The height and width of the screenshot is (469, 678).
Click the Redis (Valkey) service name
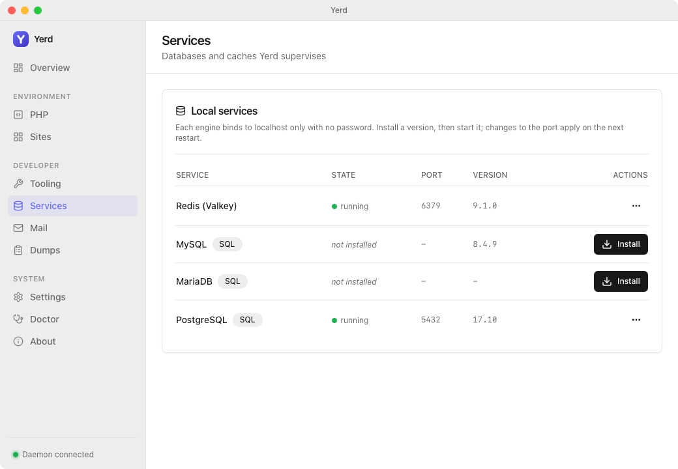pyautogui.click(x=206, y=206)
